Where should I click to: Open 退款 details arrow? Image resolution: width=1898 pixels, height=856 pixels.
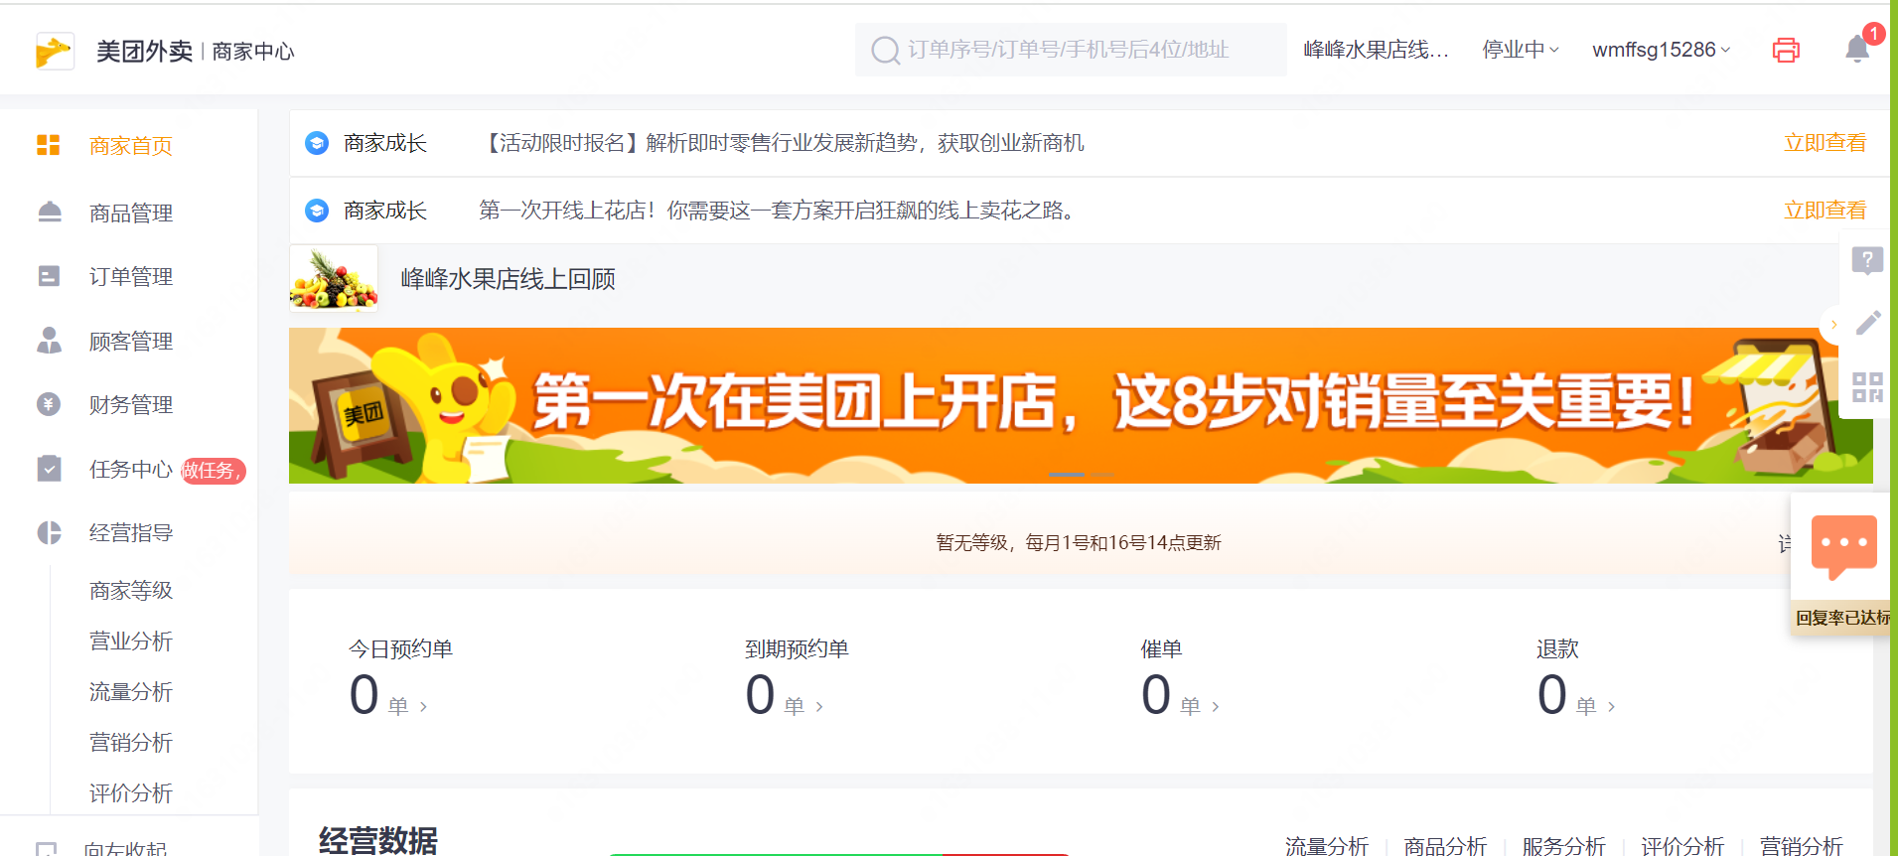click(x=1611, y=707)
